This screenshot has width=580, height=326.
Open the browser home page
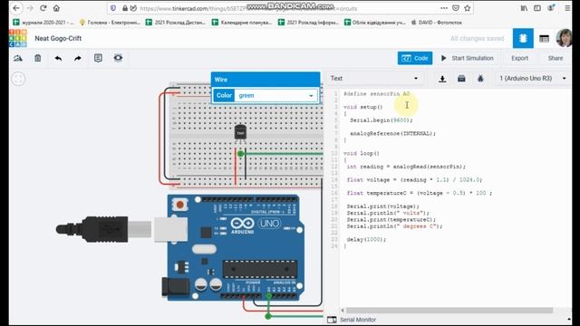56,8
